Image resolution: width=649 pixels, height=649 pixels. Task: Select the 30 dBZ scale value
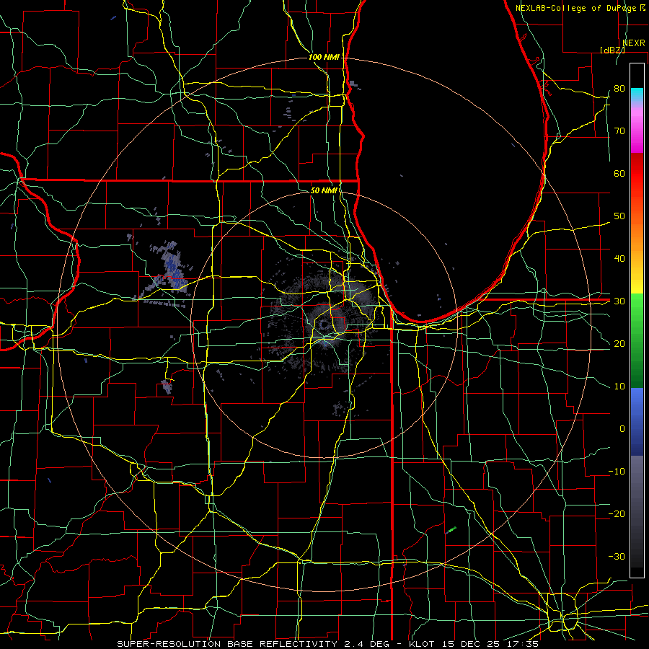(619, 301)
